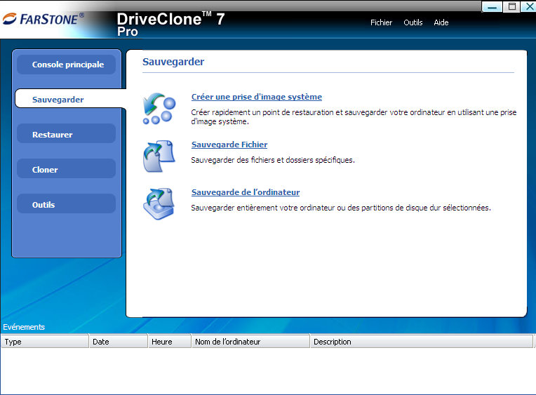Viewport: 536px width, 395px height.
Task: Click the system image snapshot icon
Action: (159, 109)
